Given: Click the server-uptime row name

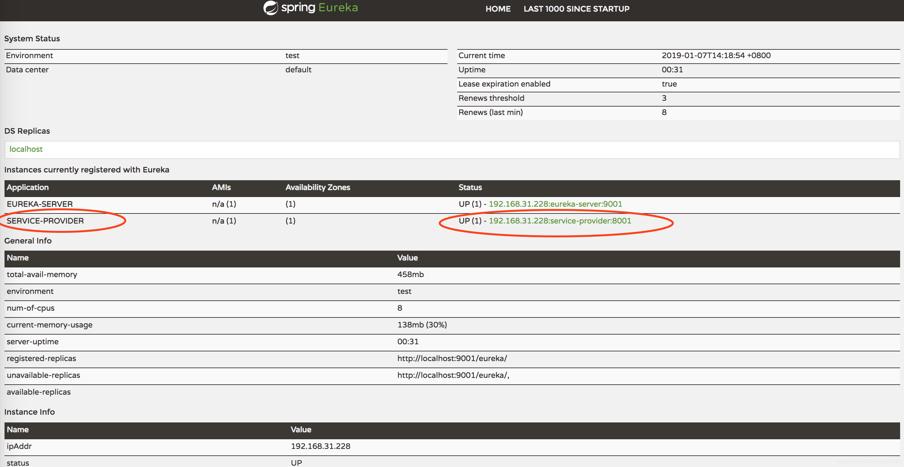Looking at the screenshot, I should click(x=33, y=342).
